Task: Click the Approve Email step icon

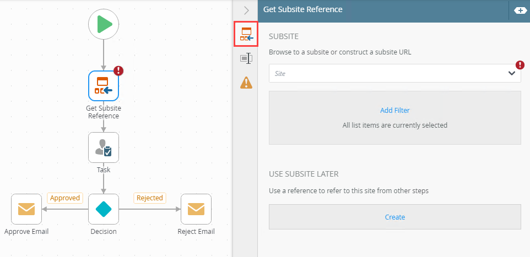Action: click(x=26, y=209)
